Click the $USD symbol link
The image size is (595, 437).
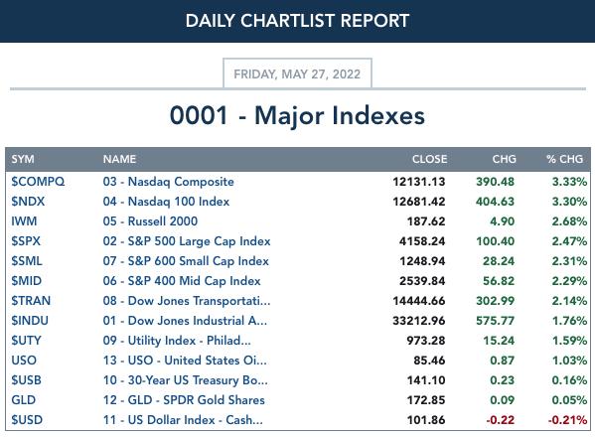[27, 420]
